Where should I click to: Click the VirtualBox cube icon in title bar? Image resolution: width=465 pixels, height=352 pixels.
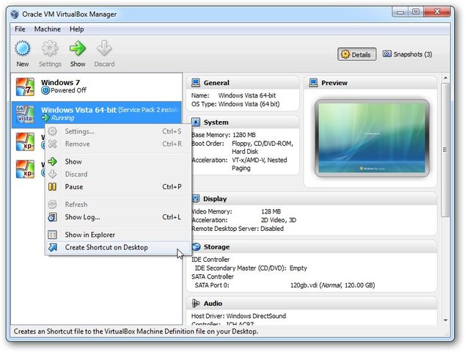click(x=15, y=14)
